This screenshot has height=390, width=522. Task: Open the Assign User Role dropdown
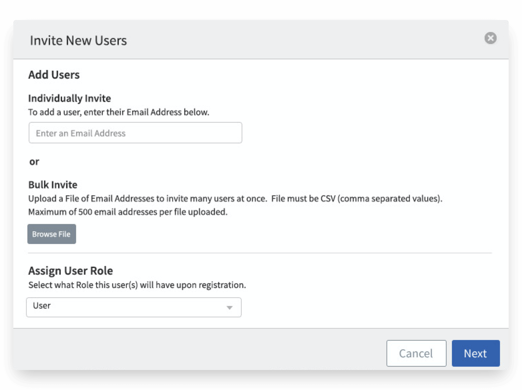pyautogui.click(x=134, y=307)
